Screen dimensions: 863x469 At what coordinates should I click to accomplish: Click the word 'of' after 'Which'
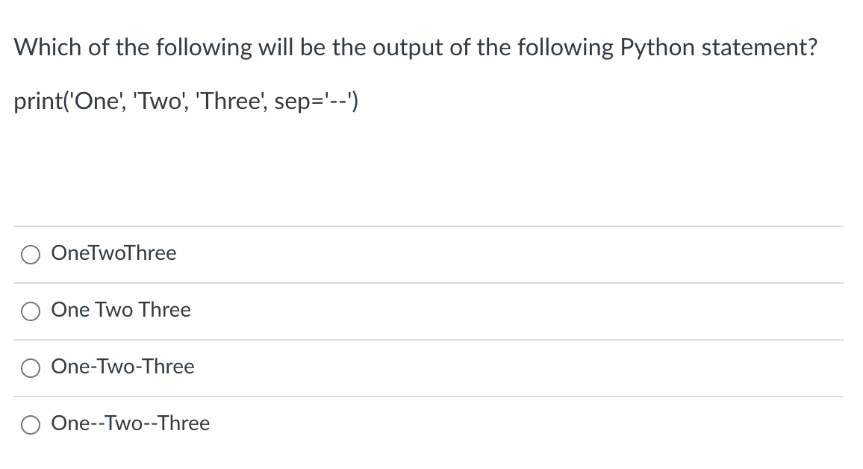point(99,47)
